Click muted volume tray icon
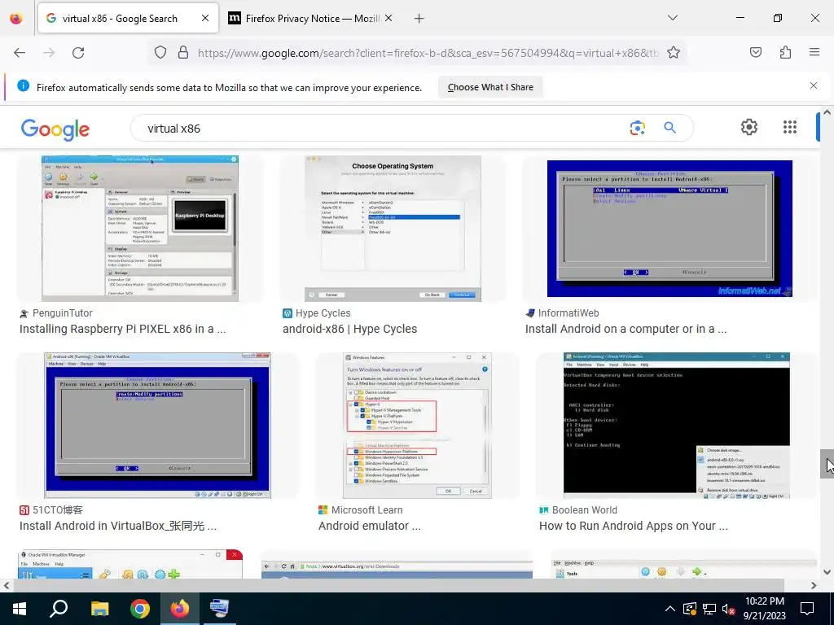This screenshot has height=625, width=834. [x=729, y=609]
